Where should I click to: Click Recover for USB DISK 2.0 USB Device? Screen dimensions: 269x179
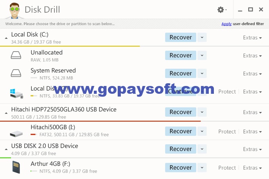point(181,149)
